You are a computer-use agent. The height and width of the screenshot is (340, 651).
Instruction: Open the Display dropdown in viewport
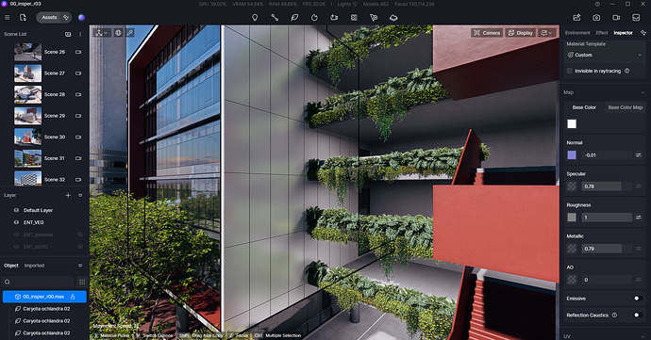[x=521, y=33]
